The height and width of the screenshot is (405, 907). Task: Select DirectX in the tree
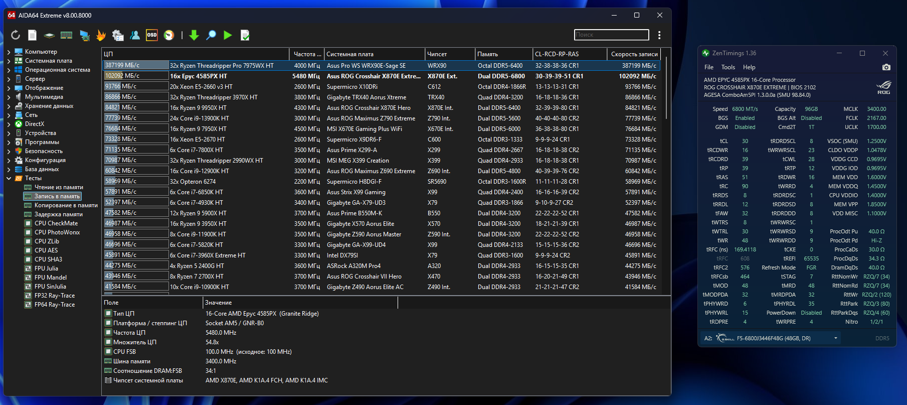[x=35, y=124]
